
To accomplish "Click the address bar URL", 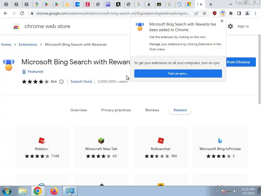I will [x=113, y=13].
